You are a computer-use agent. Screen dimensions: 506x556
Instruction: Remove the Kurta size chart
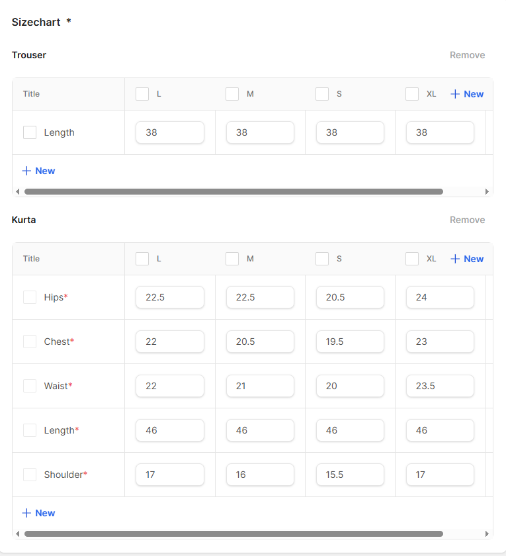[467, 220]
